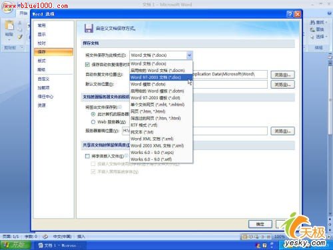The width and height of the screenshot is (333, 250).
Task: Click the AutoRecover file location path field
Action: pos(230,75)
